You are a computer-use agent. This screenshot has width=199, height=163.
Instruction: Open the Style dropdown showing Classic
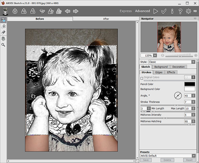172,62
